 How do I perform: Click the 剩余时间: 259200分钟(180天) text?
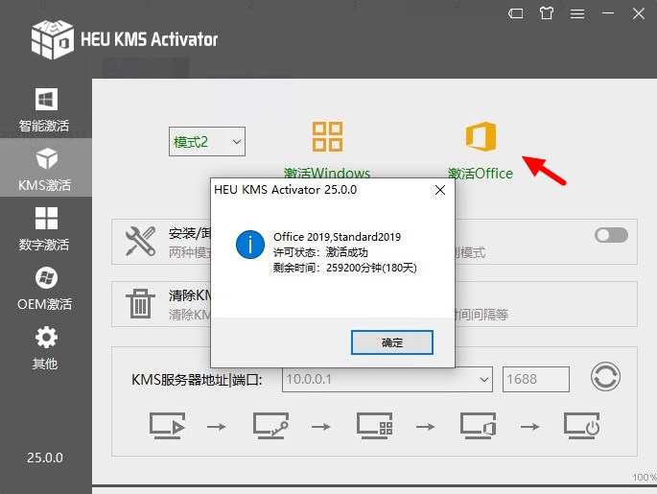pyautogui.click(x=345, y=268)
